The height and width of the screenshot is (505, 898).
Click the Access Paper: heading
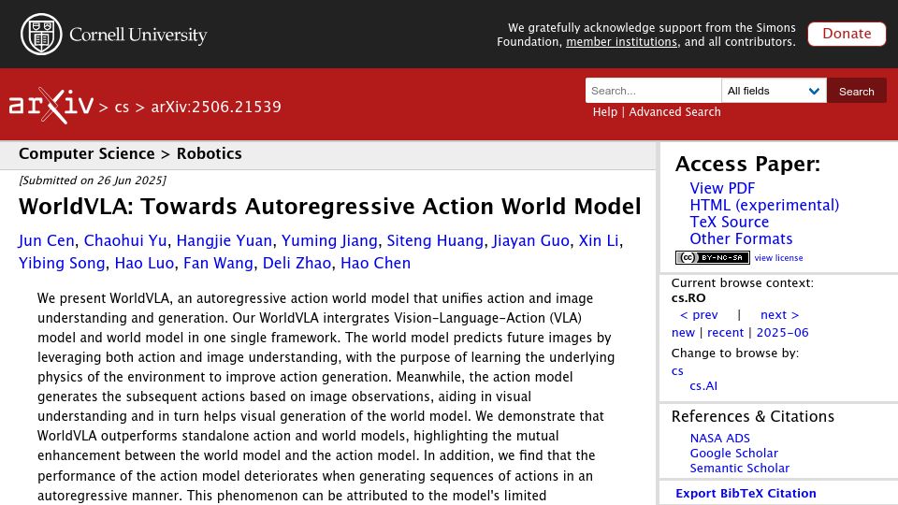point(747,165)
